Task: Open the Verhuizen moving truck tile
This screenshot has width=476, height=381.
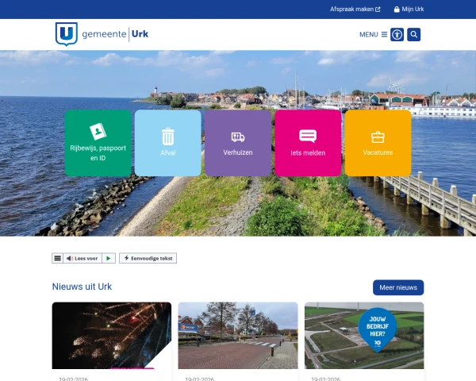Action: tap(238, 143)
